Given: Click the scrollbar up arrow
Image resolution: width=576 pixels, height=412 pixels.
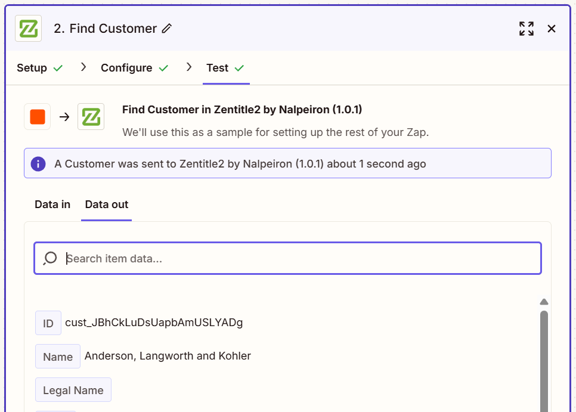Looking at the screenshot, I should pyautogui.click(x=544, y=302).
